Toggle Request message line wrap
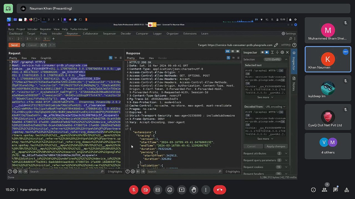 click(x=110, y=58)
